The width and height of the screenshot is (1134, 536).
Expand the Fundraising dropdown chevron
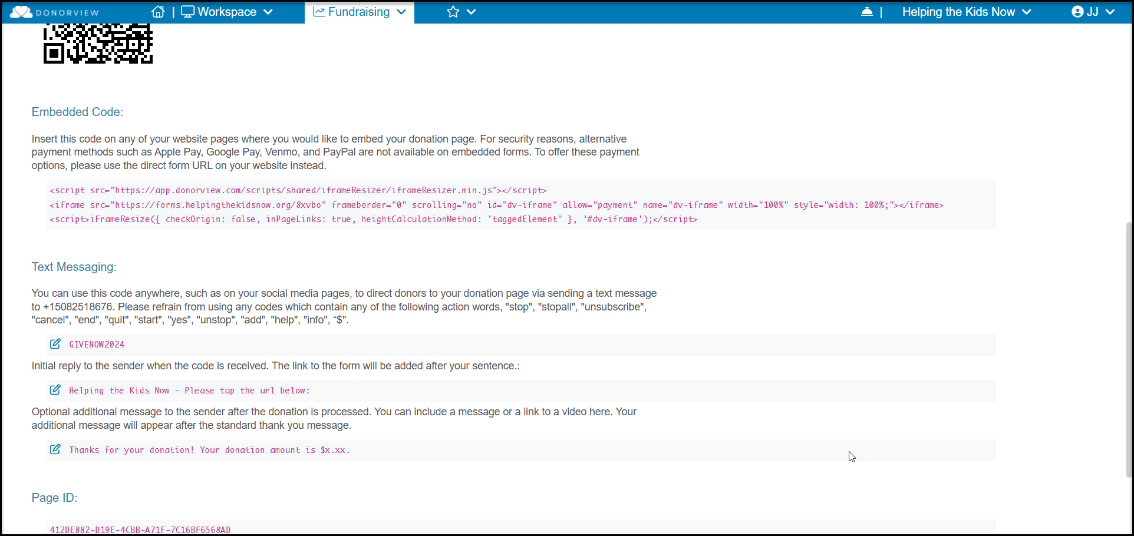[x=401, y=12]
